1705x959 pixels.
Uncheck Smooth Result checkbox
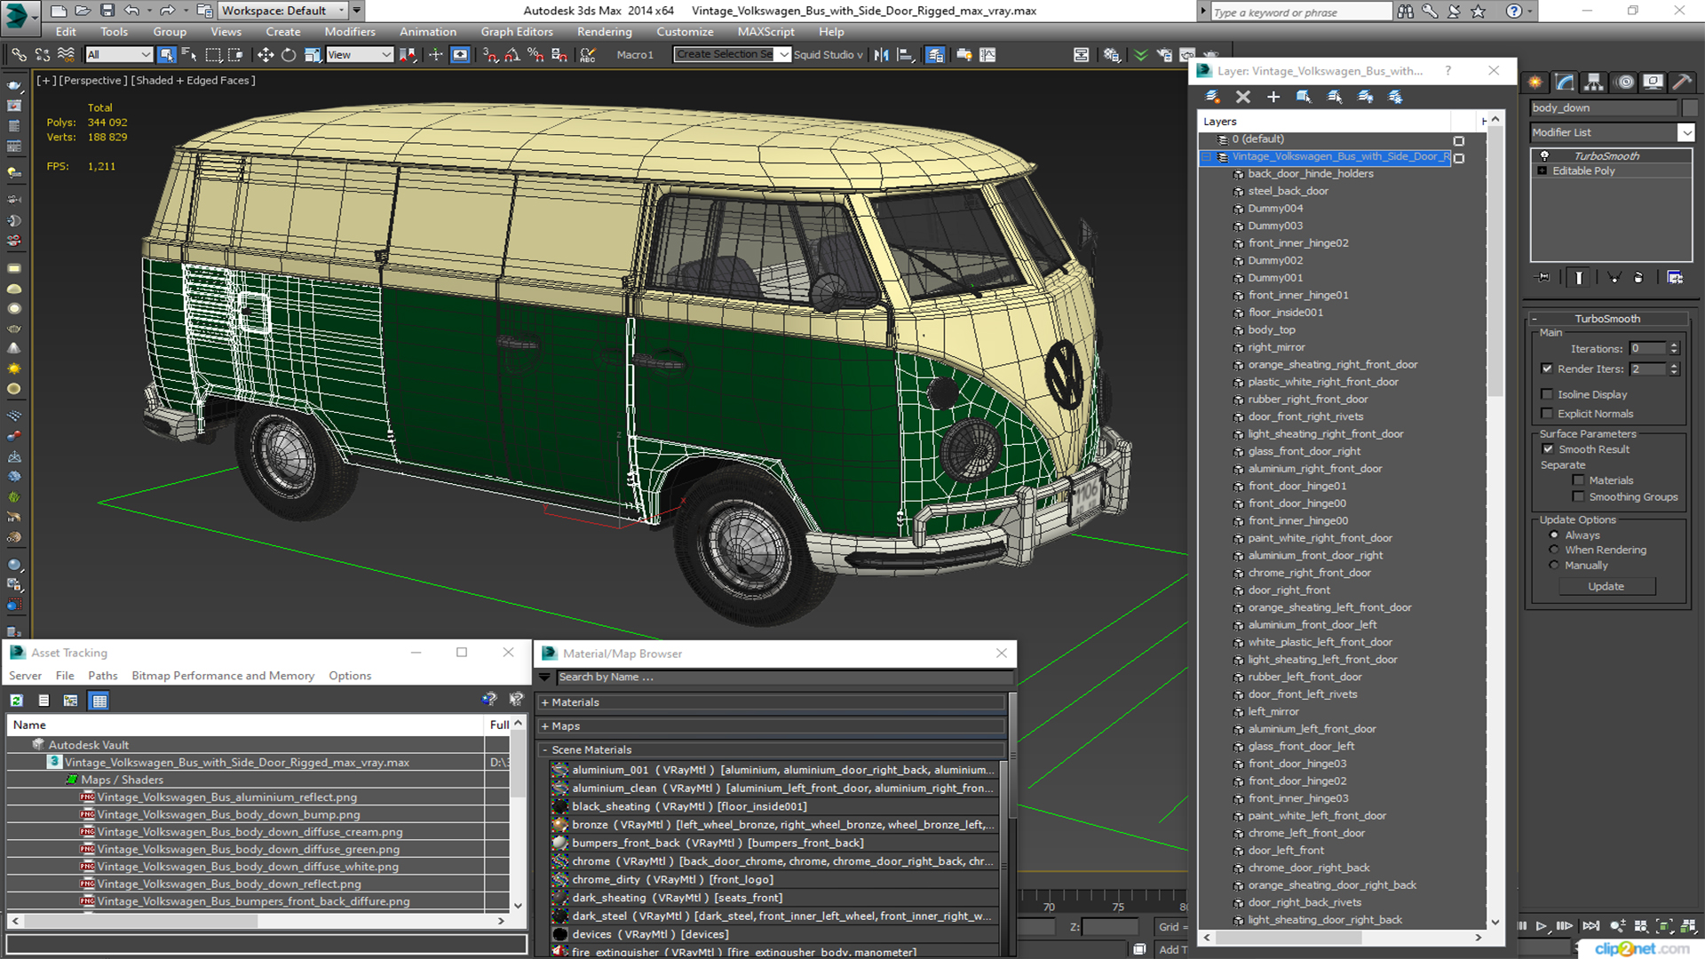[1548, 449]
